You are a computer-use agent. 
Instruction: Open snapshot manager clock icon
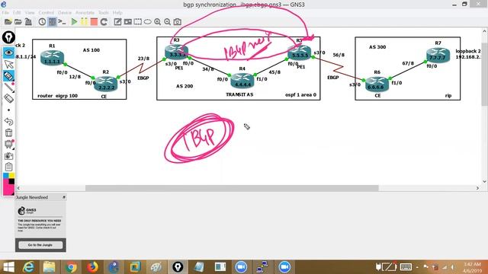(x=42, y=22)
